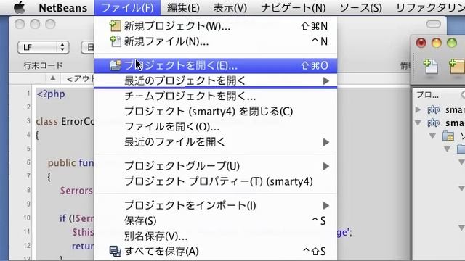Open the Apple menu
Image resolution: width=465 pixels, height=261 pixels.
click(x=20, y=7)
